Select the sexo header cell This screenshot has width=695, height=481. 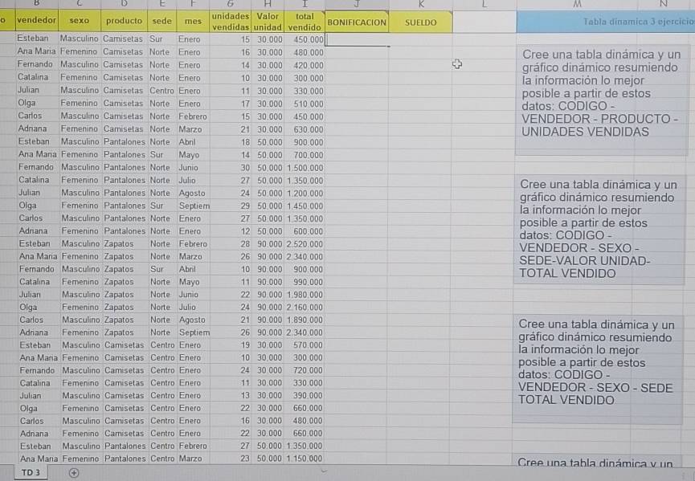coord(80,22)
